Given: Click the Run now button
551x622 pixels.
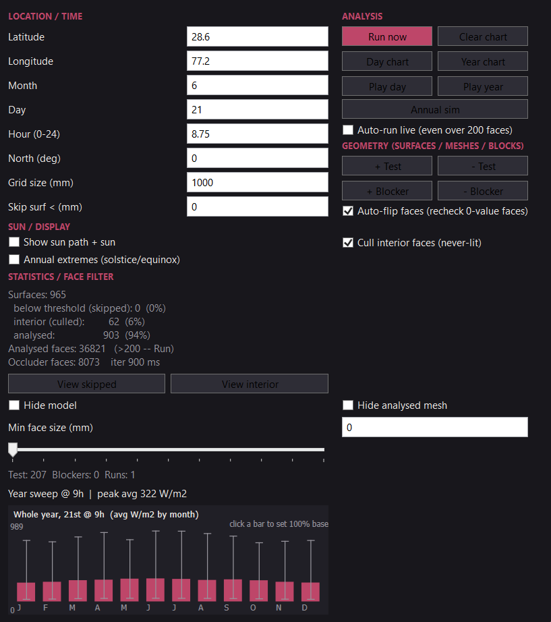Looking at the screenshot, I should [386, 36].
